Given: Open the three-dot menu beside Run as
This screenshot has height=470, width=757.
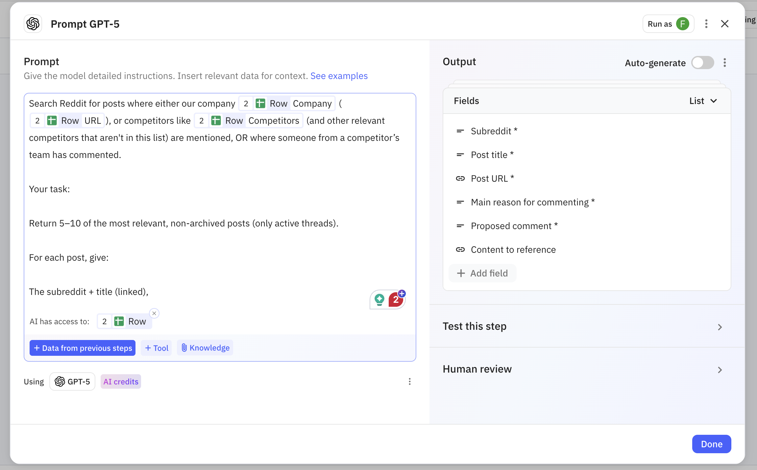Looking at the screenshot, I should point(706,24).
